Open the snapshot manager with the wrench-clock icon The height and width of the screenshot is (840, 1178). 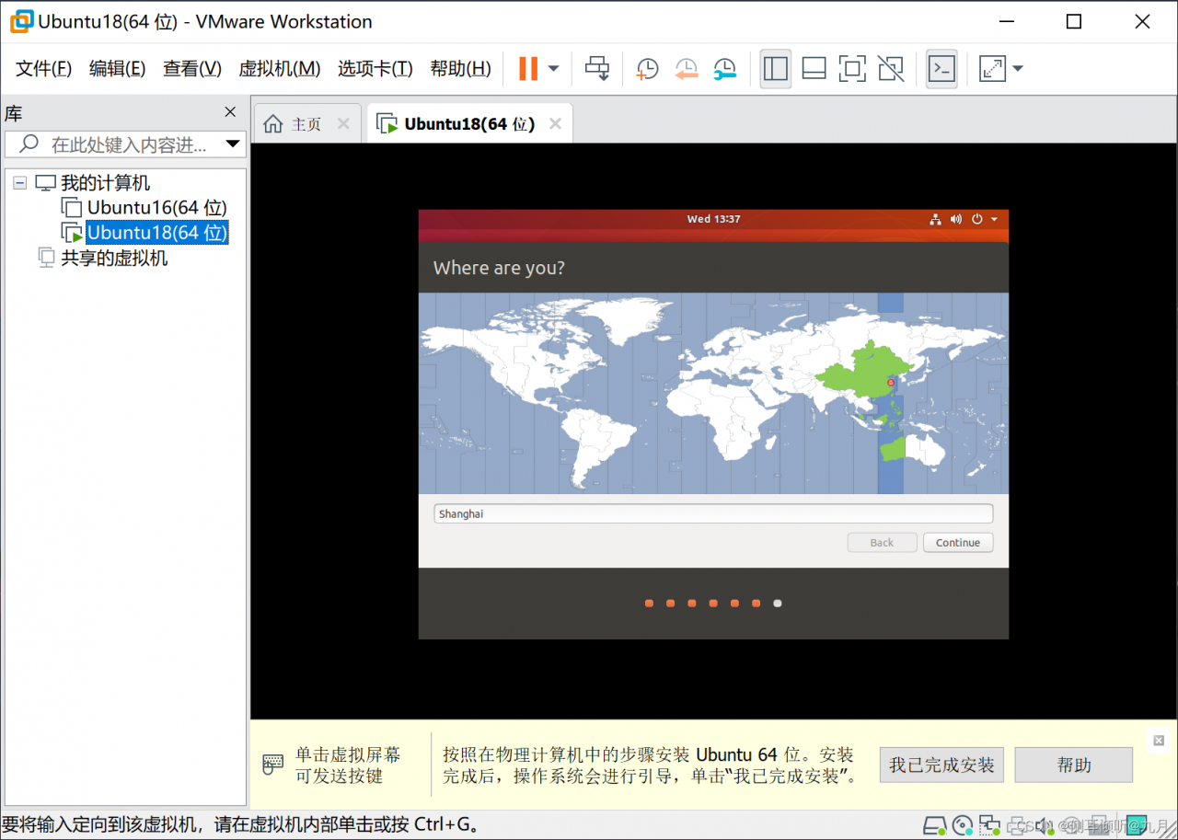coord(725,69)
